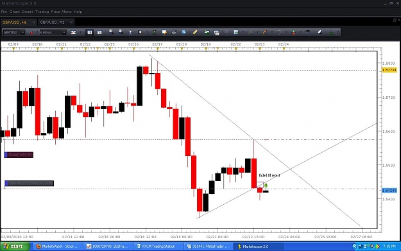
Task: Click the red and green arrows icon
Action: point(294,32)
